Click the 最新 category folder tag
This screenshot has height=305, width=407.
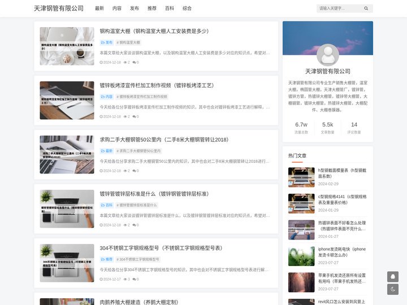107,151
